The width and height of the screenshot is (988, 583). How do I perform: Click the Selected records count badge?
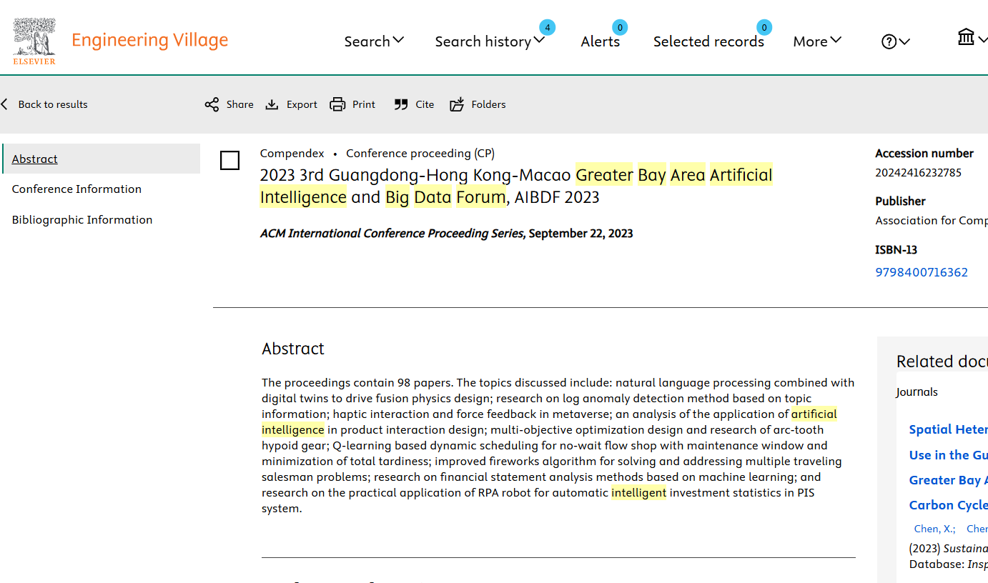pos(764,28)
